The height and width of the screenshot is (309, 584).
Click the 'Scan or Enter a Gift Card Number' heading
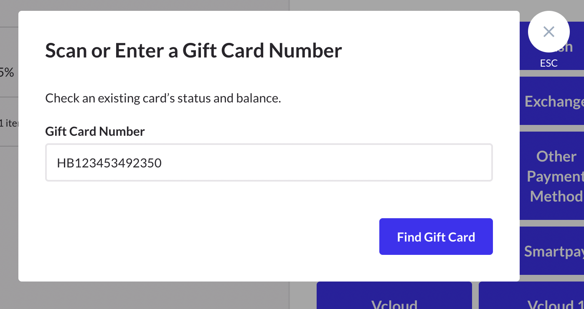tap(193, 50)
